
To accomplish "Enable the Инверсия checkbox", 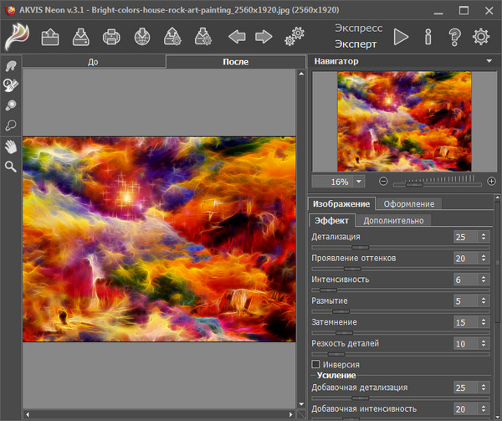I will click(315, 364).
